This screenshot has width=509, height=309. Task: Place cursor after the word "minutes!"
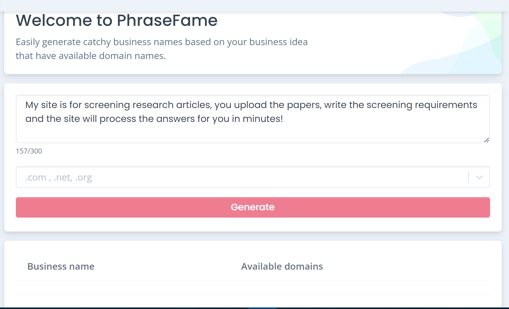(284, 119)
